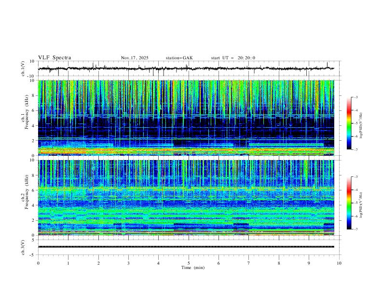This screenshot has width=382, height=295.
Task: Click the ch.2 spectrogram color scale bar
Action: [349, 203]
